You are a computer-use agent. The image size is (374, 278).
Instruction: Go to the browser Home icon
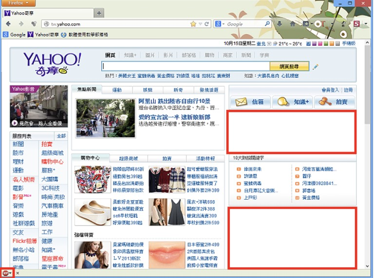(293, 24)
